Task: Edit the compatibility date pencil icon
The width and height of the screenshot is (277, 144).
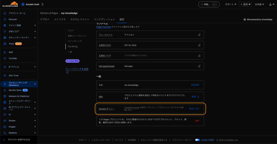Action: [x=199, y=45]
